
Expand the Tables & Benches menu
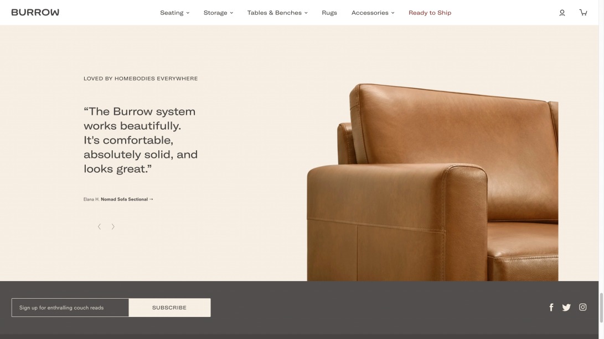click(x=277, y=13)
